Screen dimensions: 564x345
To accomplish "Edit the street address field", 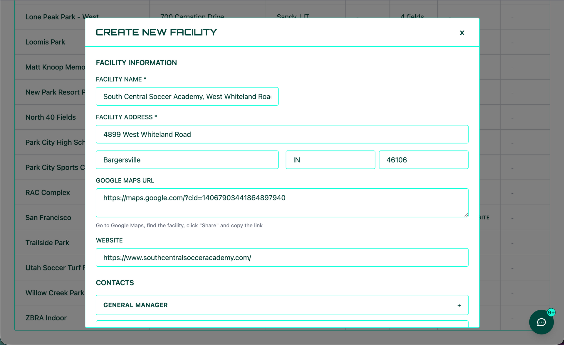I will 282,134.
